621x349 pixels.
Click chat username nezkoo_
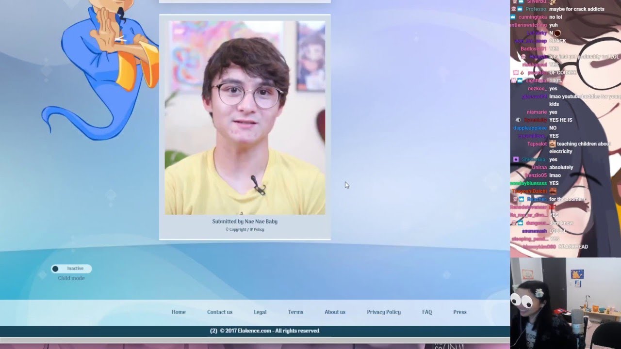point(537,89)
